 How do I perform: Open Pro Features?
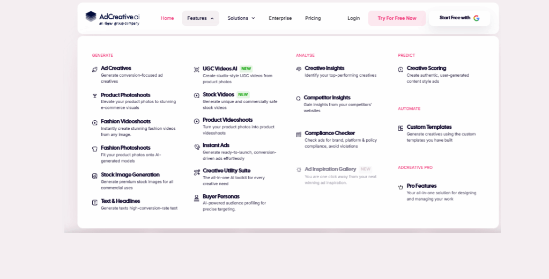point(421,186)
